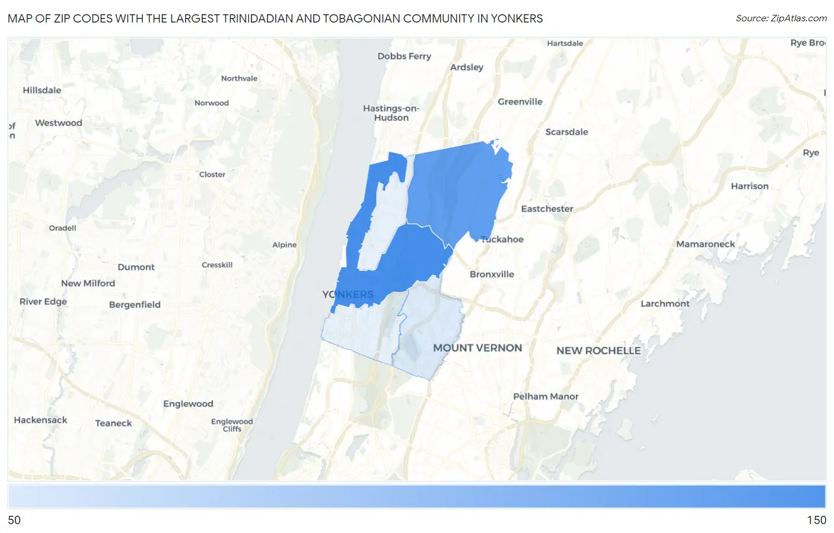Click the Dobbs Ferry map label
This screenshot has height=533, width=834.
click(x=405, y=56)
